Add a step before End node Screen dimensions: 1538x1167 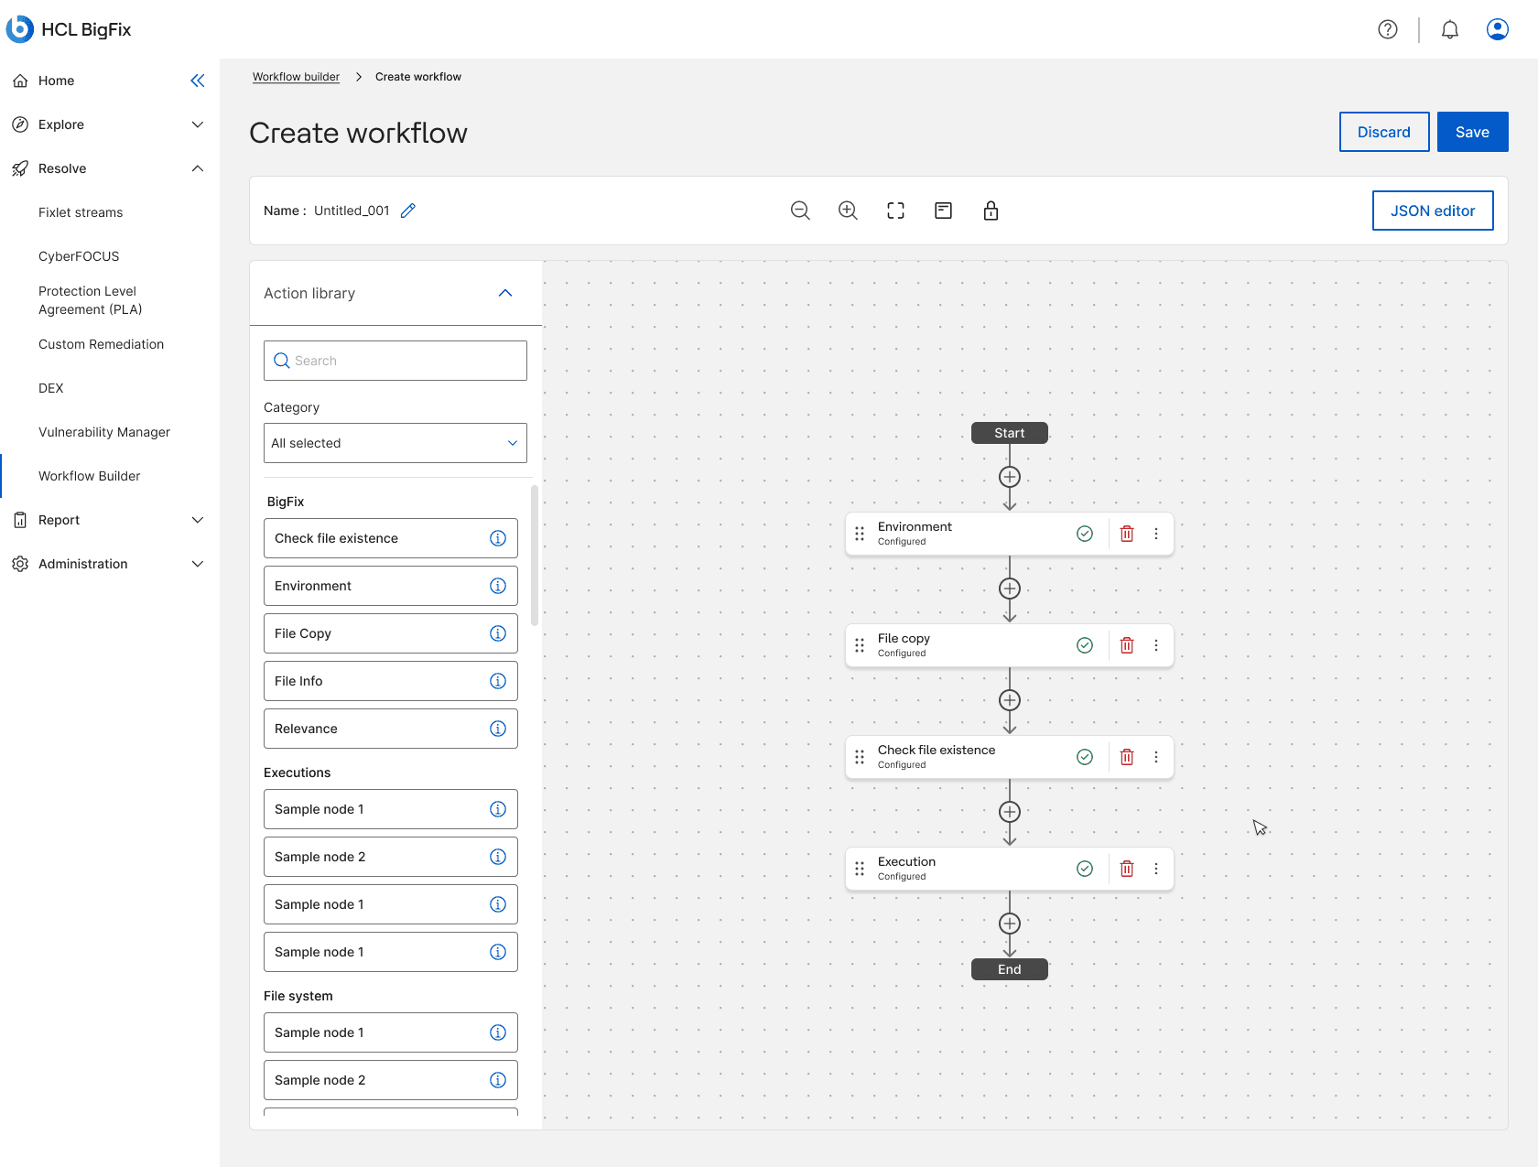click(x=1010, y=924)
